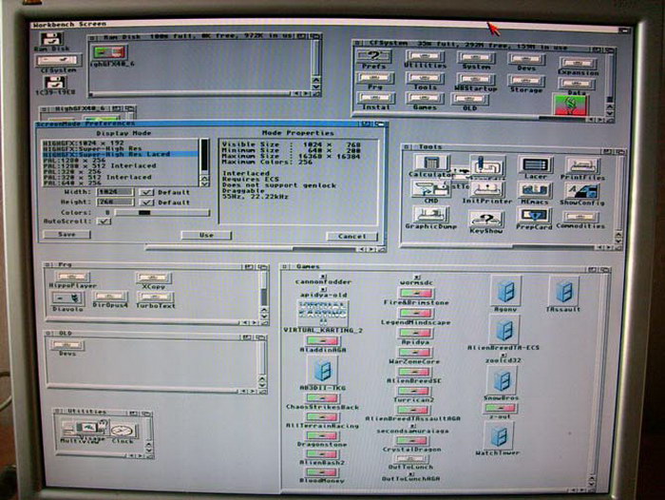Toggle the Width Default checkbox
Image resolution: width=665 pixels, height=500 pixels.
[146, 192]
